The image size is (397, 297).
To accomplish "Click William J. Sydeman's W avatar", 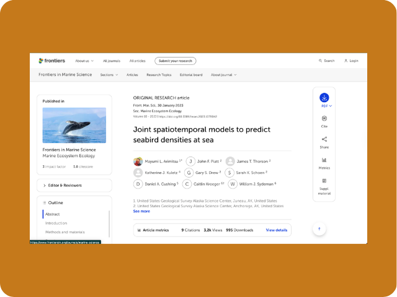I will (233, 184).
